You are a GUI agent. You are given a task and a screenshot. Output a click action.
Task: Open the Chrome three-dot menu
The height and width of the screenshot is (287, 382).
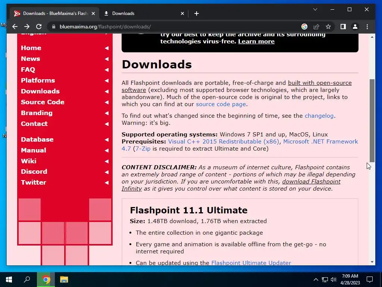click(367, 27)
